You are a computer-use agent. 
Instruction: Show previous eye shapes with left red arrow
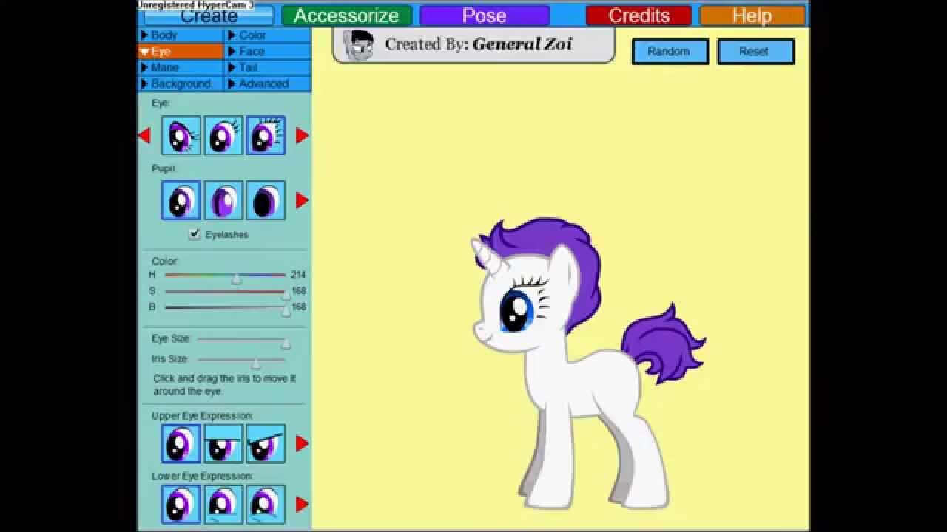[144, 135]
